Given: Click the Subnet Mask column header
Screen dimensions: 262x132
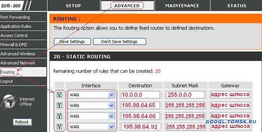Looking at the screenshot, I should pos(185,86).
